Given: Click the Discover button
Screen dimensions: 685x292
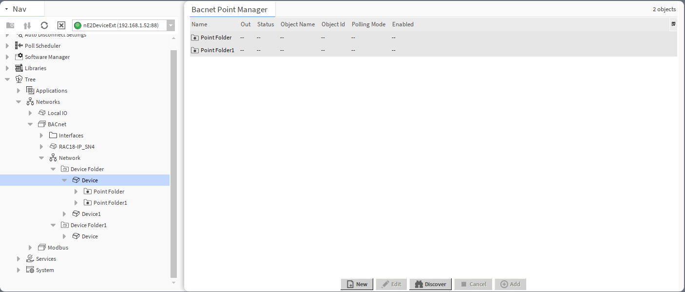Looking at the screenshot, I should tap(430, 284).
